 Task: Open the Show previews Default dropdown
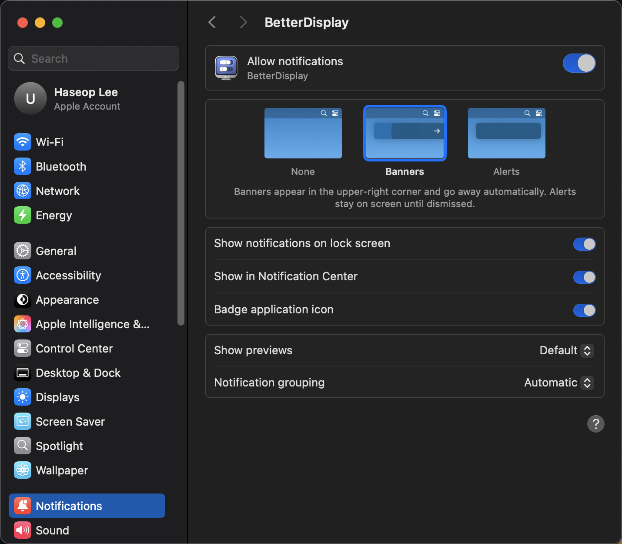[566, 350]
